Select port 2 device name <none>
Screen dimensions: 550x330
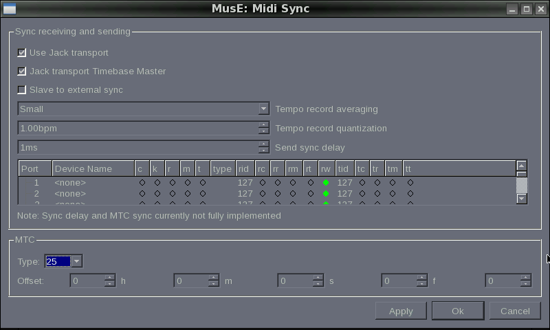click(x=70, y=193)
